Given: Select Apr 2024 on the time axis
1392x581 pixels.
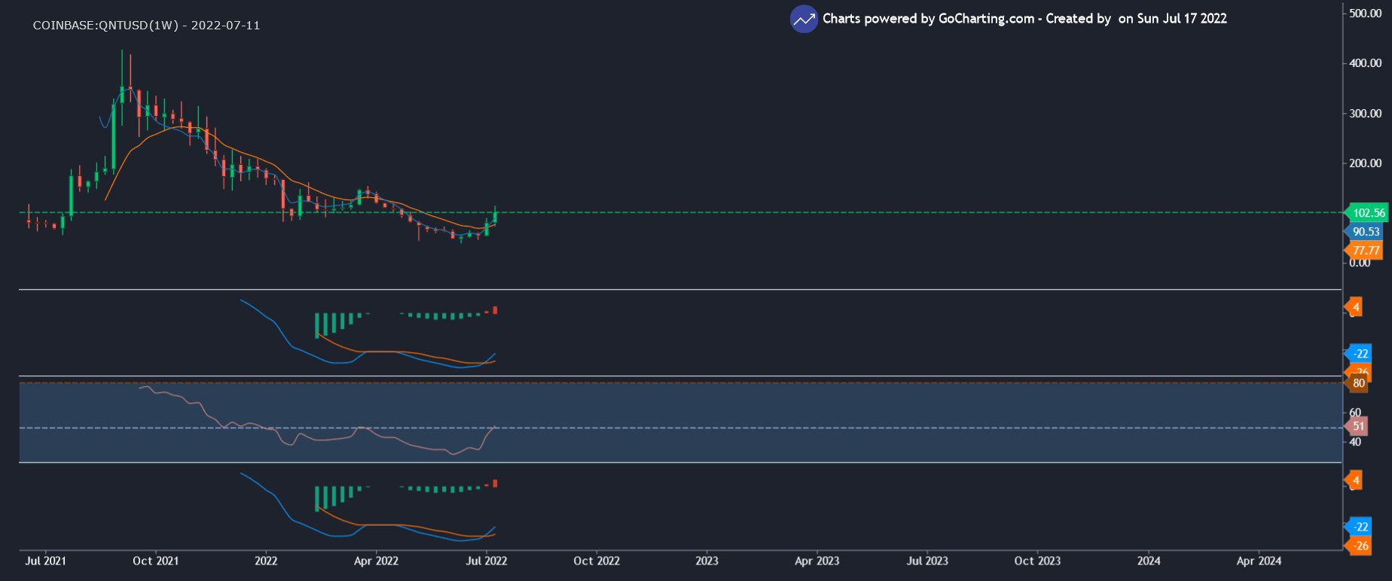Looking at the screenshot, I should (x=1259, y=561).
